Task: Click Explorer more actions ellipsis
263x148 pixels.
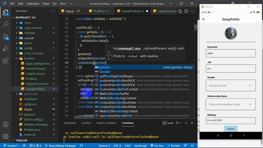Action: [x=53, y=11]
